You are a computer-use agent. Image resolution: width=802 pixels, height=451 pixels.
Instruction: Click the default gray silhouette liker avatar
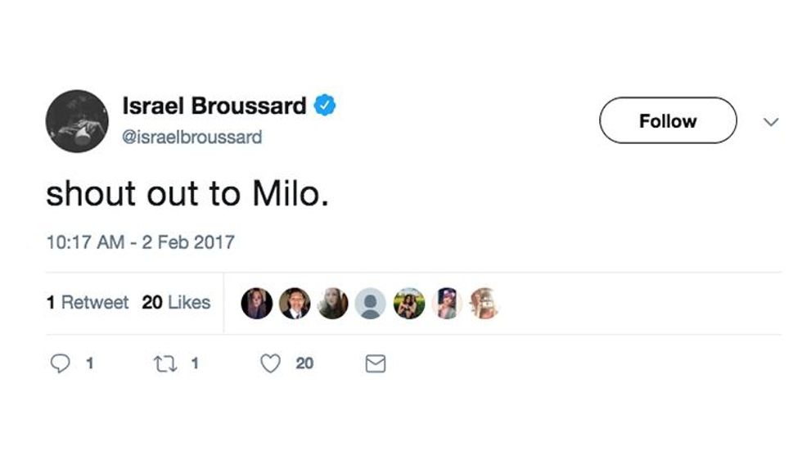coord(371,303)
